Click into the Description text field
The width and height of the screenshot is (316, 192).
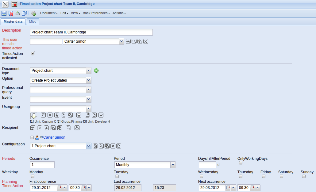tap(91, 32)
